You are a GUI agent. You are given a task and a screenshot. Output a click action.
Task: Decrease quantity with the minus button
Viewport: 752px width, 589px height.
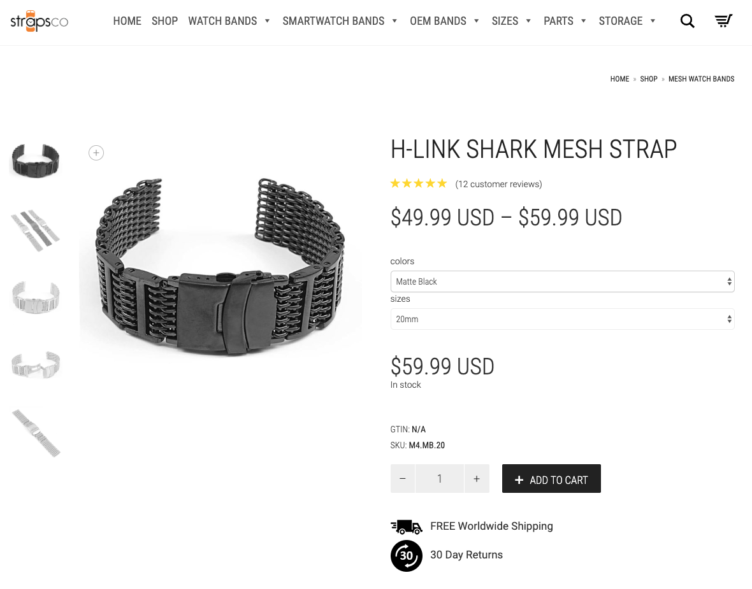click(x=403, y=478)
